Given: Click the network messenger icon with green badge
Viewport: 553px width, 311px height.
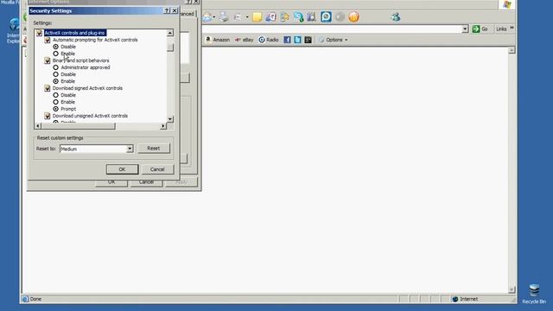Looking at the screenshot, I should 298,17.
